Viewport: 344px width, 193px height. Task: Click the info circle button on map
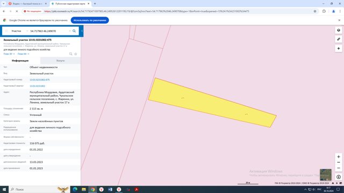(x=339, y=177)
